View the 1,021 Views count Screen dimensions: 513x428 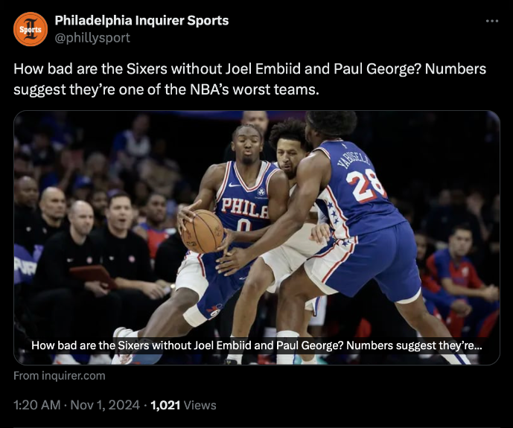(x=183, y=405)
